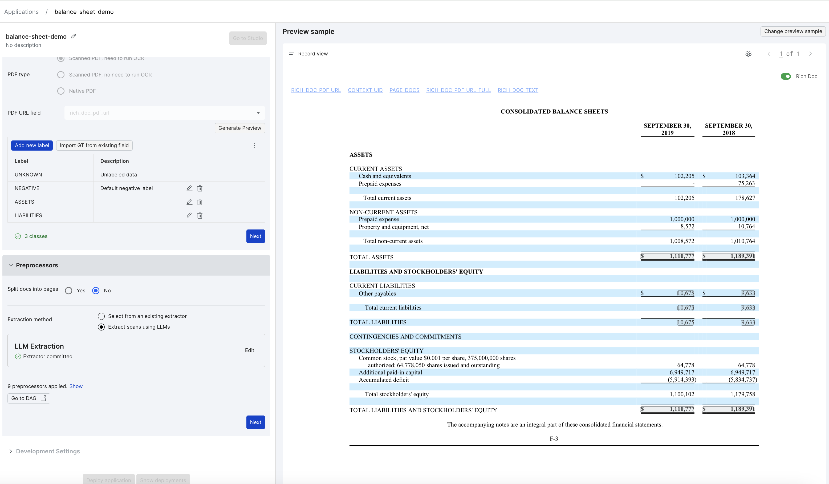Click the edit icon for ASSETS label

(189, 202)
